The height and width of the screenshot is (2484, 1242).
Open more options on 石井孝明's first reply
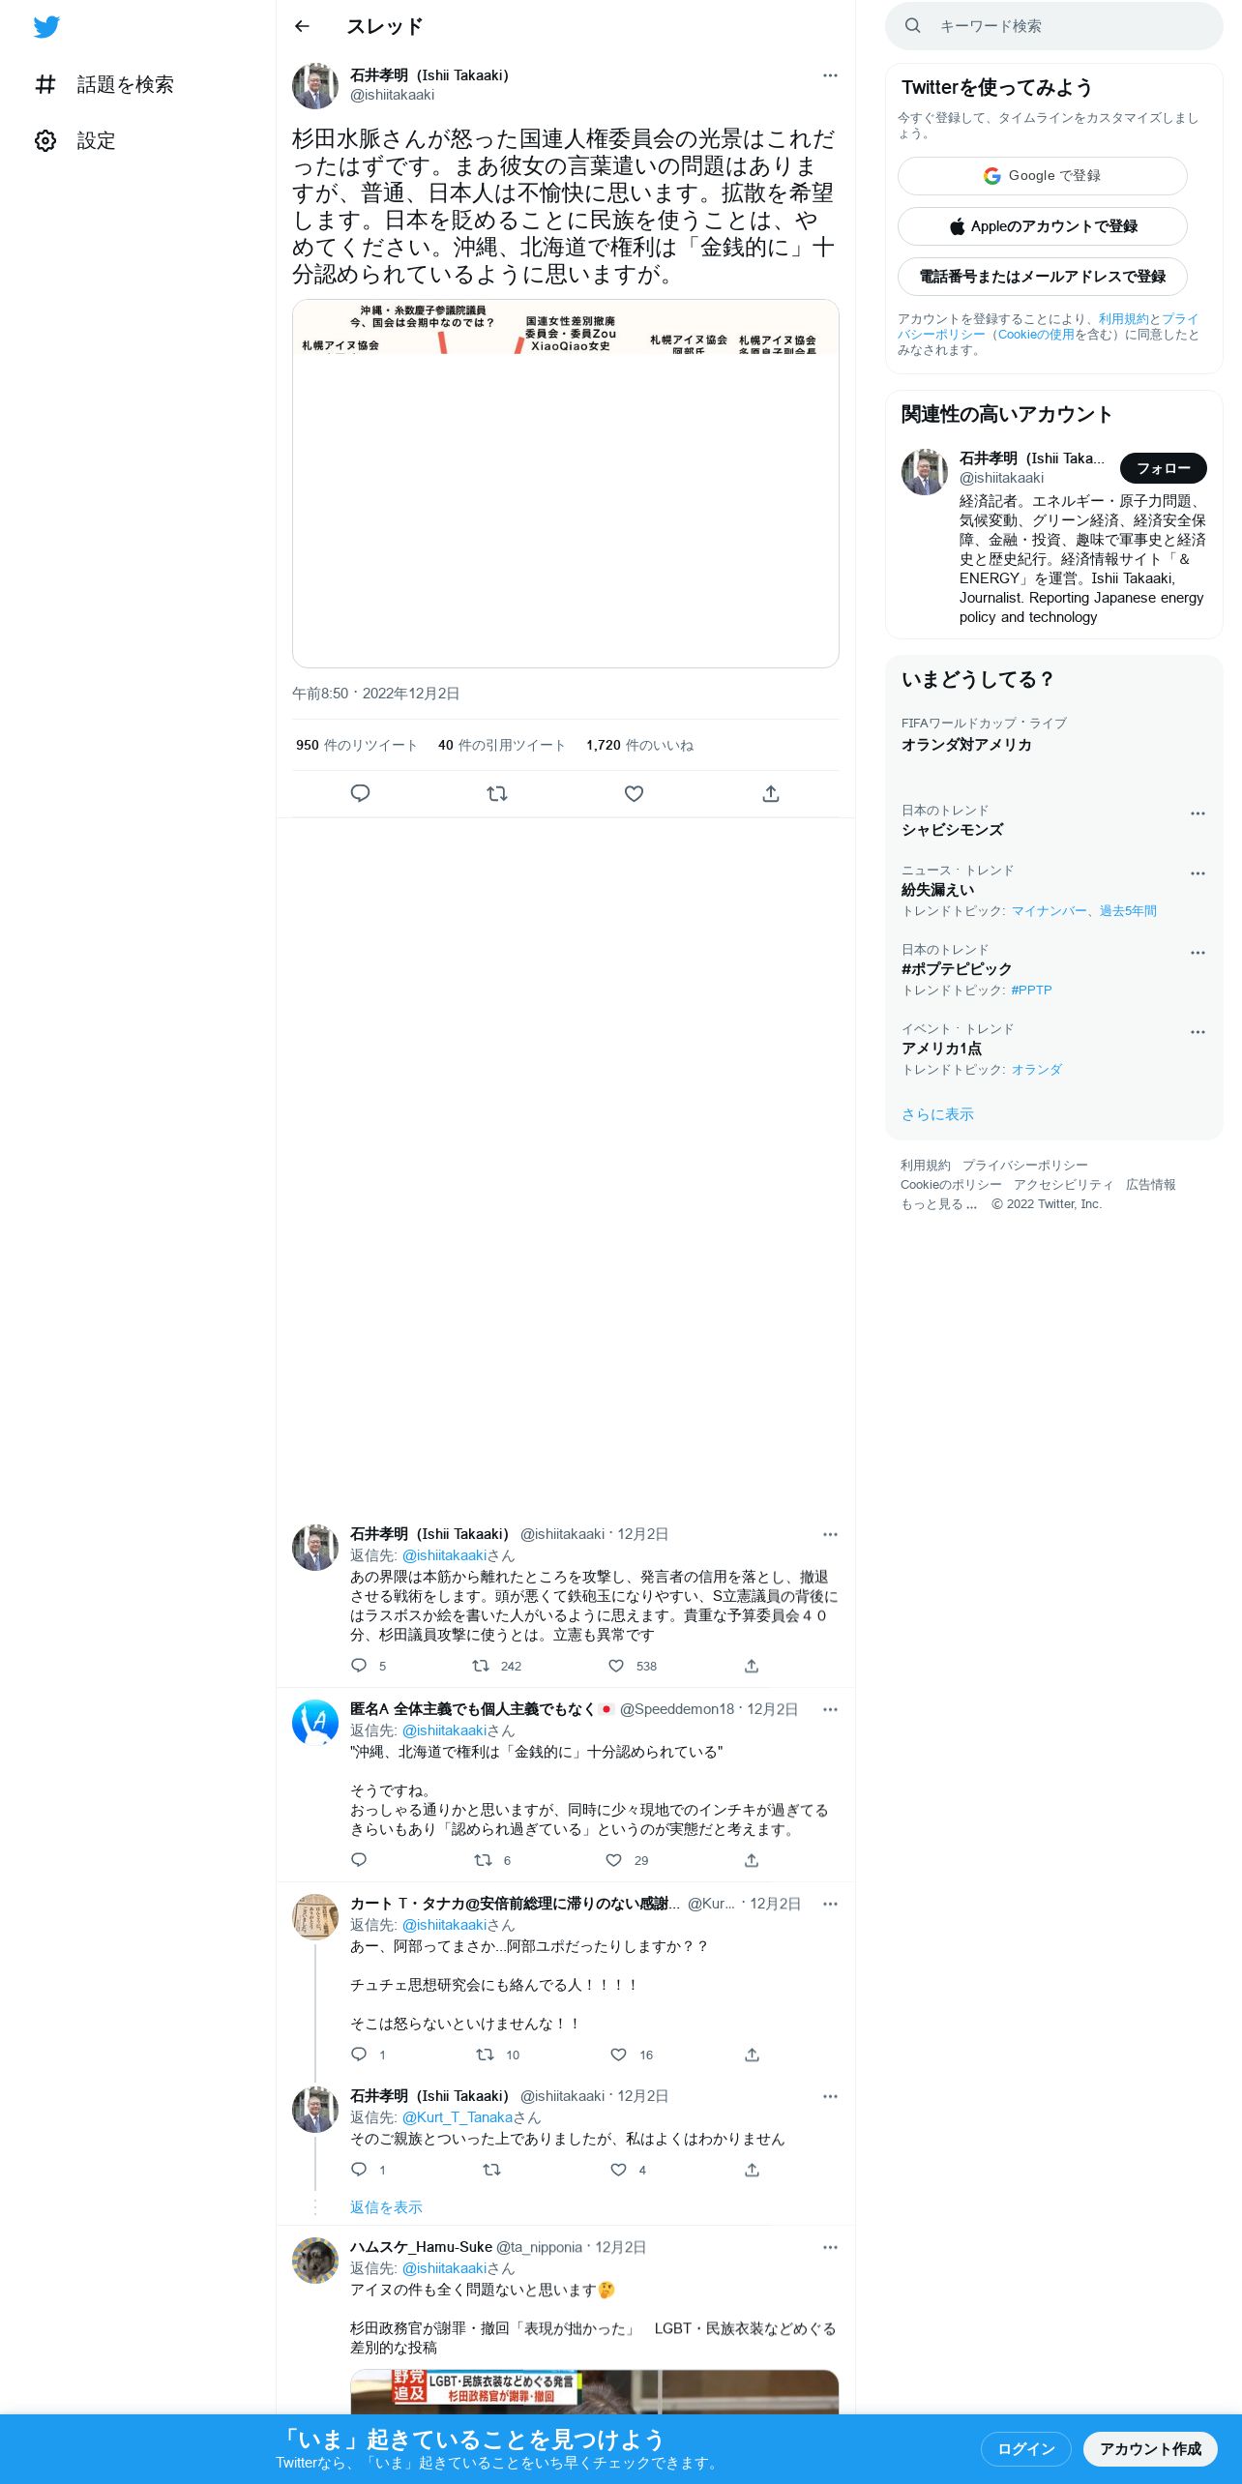[x=830, y=1534]
